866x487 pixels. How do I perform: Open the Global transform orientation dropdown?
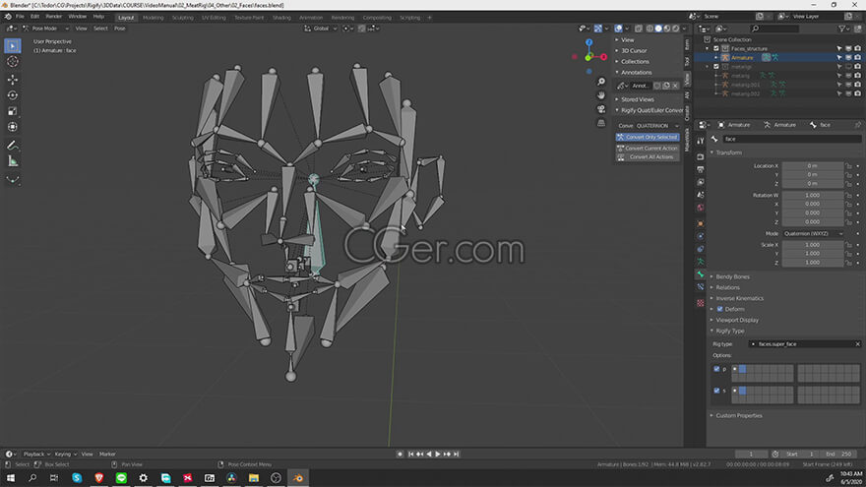click(x=321, y=29)
